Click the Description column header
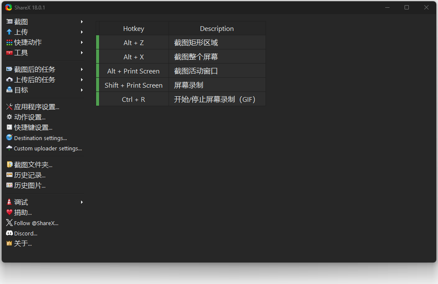The width and height of the screenshot is (438, 284). point(217,28)
